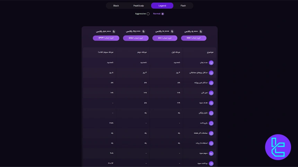This screenshot has height=167, width=298.
Task: Click the weekend trading row icon
Action: [211, 133]
